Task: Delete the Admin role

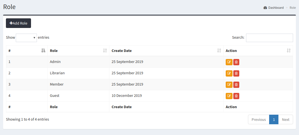Action: pyautogui.click(x=236, y=62)
